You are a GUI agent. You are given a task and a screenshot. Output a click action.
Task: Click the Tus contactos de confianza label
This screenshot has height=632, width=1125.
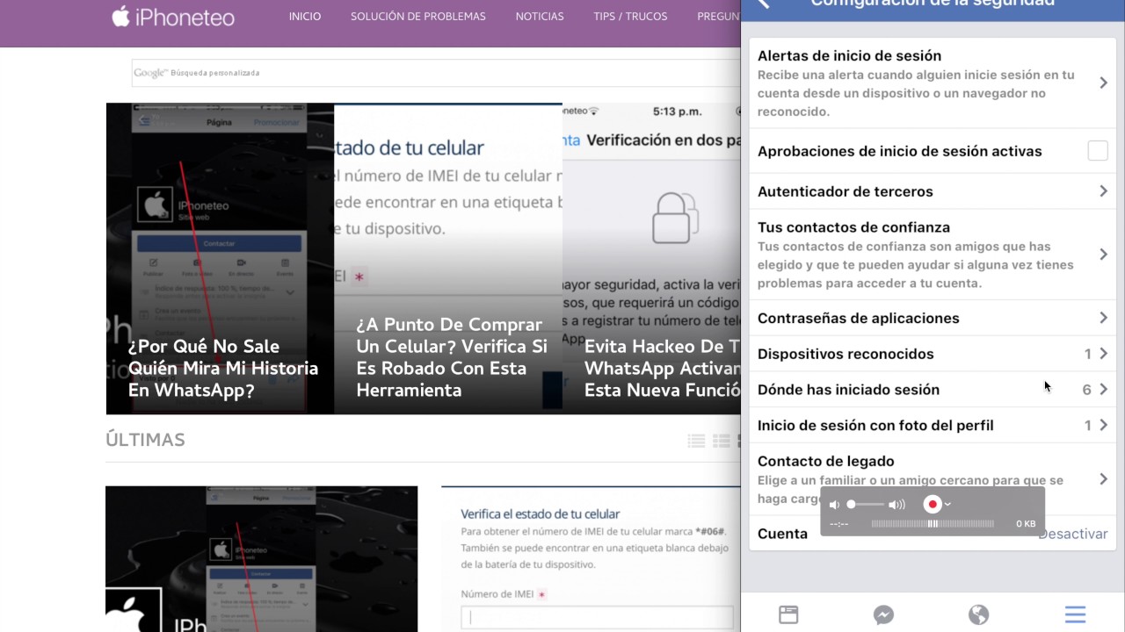[853, 226]
